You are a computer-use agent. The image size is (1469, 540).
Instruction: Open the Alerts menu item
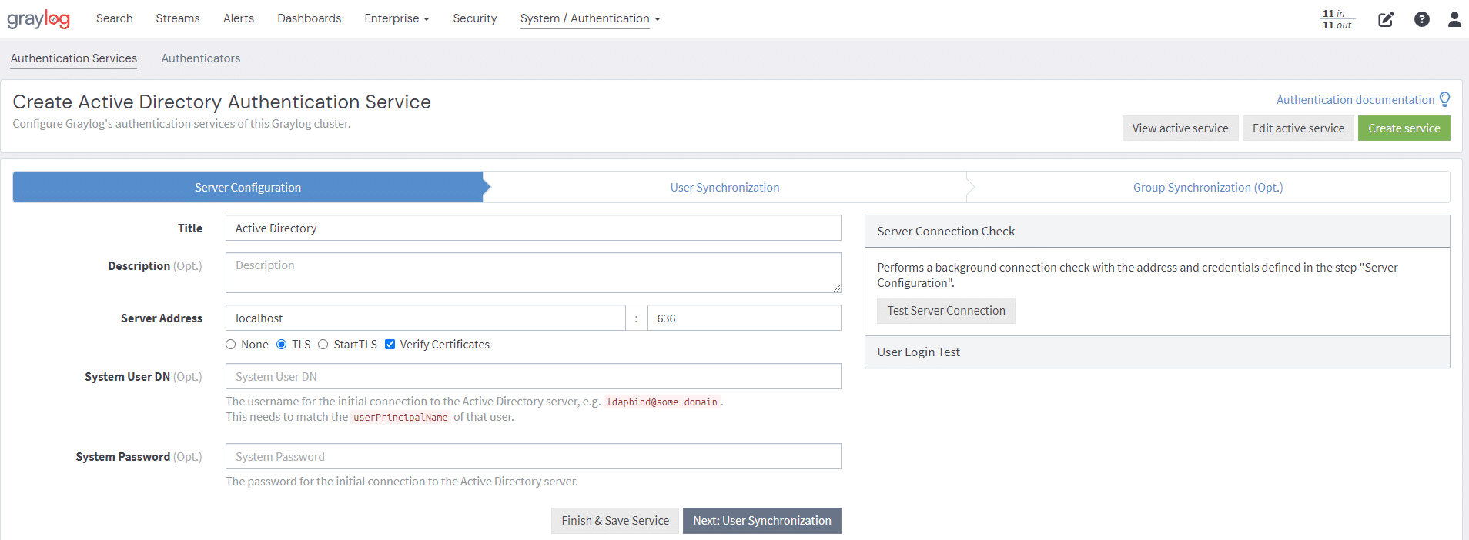coord(239,18)
